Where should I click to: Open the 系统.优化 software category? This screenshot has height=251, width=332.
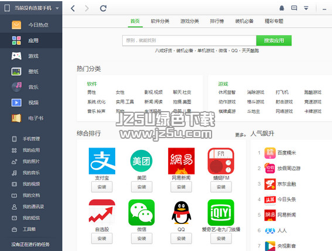click(96, 102)
